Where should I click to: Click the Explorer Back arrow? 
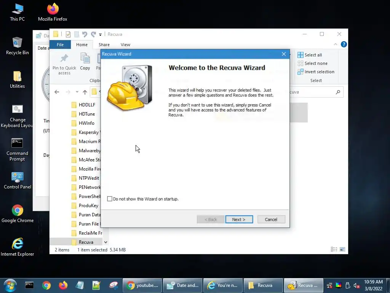(57, 92)
